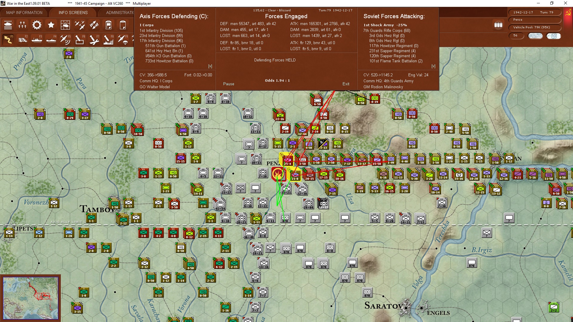The image size is (573, 322).
Task: Switch to the INFO SCREENS tab
Action: click(73, 13)
